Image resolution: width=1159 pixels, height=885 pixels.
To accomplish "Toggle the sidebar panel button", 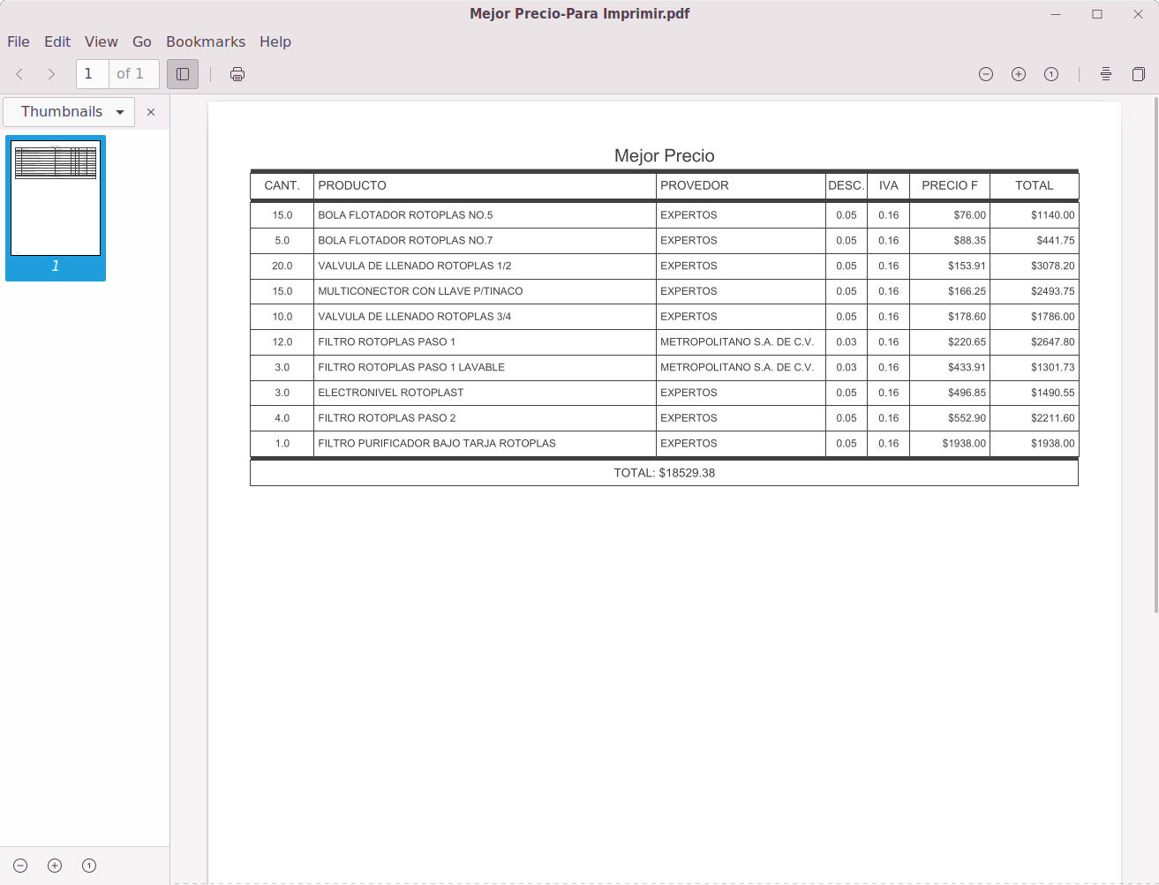I will [x=183, y=74].
